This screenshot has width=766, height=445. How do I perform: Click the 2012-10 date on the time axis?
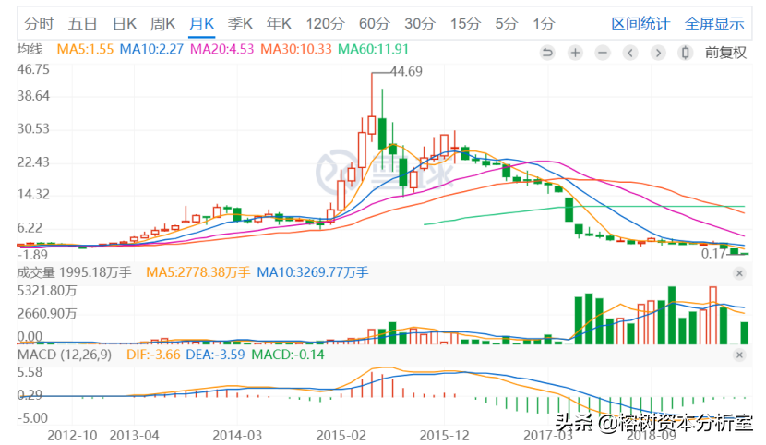[72, 435]
